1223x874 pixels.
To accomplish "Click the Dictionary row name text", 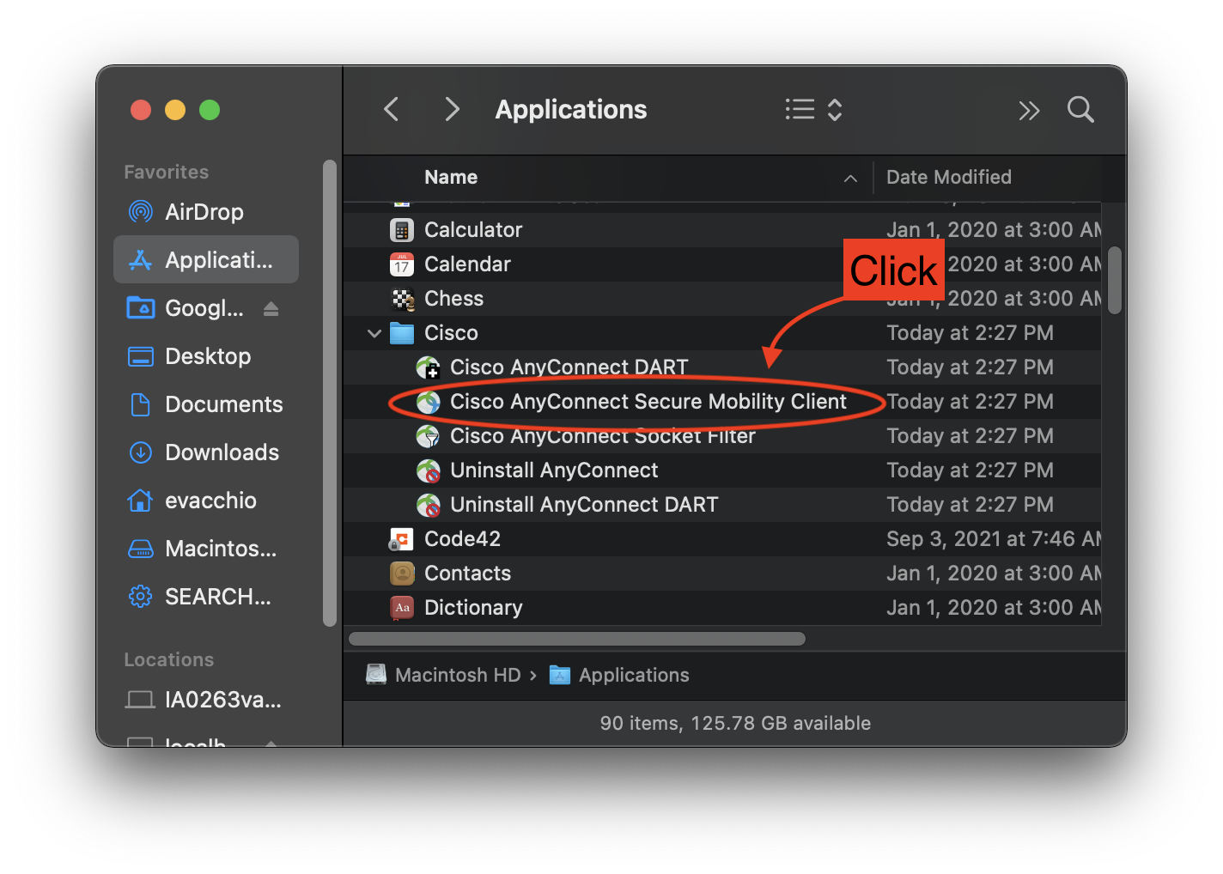I will [473, 608].
